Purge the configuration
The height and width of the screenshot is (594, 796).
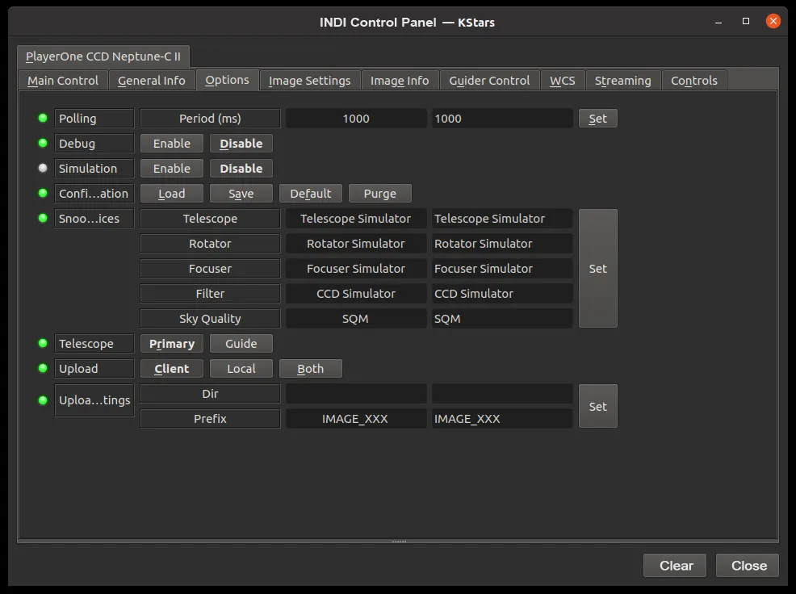click(x=380, y=193)
